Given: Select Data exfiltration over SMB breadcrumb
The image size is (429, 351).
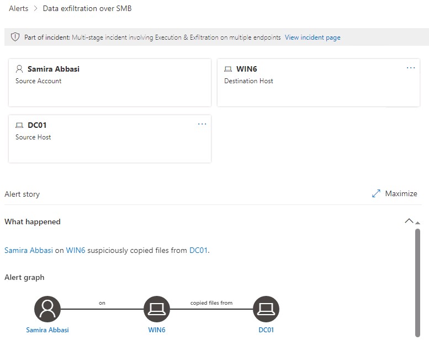Looking at the screenshot, I should [87, 8].
